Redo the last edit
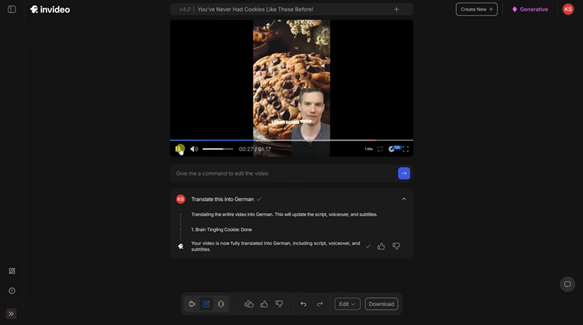 click(320, 304)
